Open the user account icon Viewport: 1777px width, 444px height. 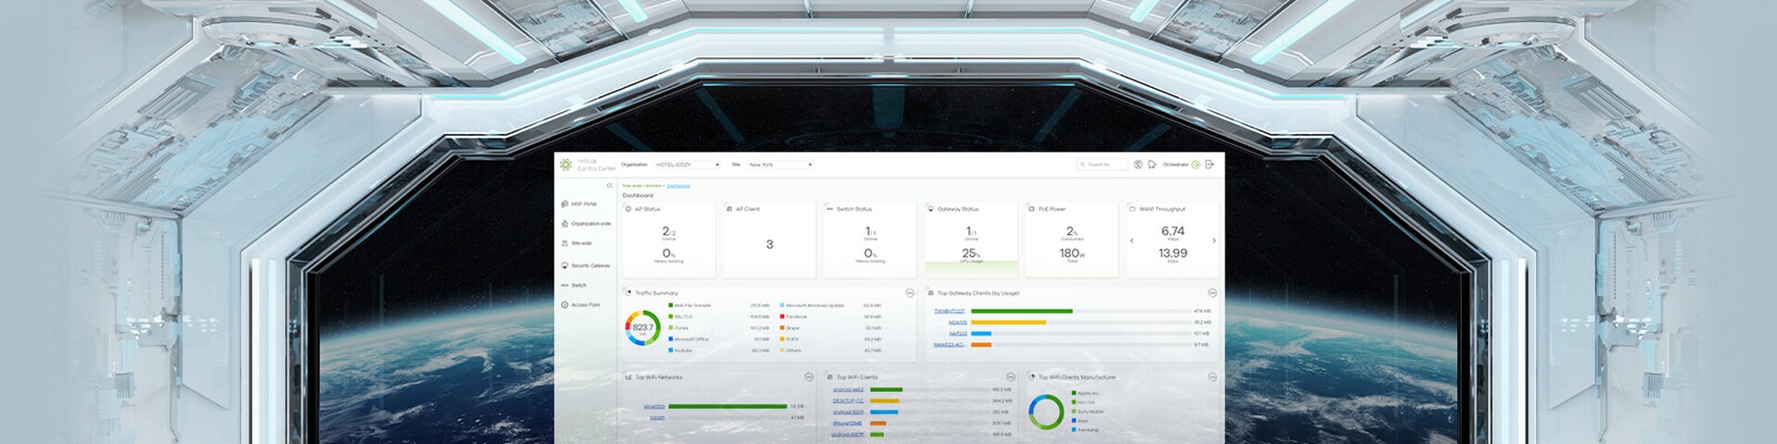[1138, 165]
